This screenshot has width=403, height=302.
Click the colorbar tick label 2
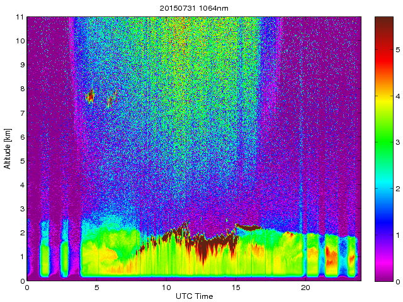(x=398, y=189)
